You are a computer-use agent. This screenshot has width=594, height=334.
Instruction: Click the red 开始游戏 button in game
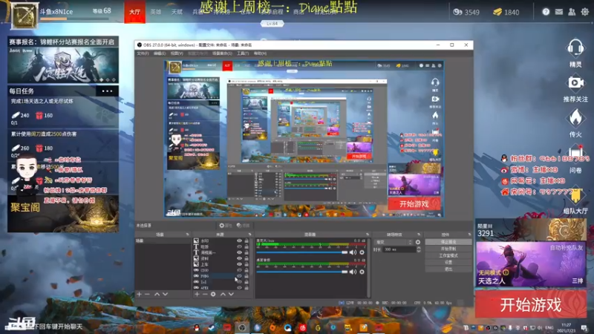pyautogui.click(x=531, y=304)
